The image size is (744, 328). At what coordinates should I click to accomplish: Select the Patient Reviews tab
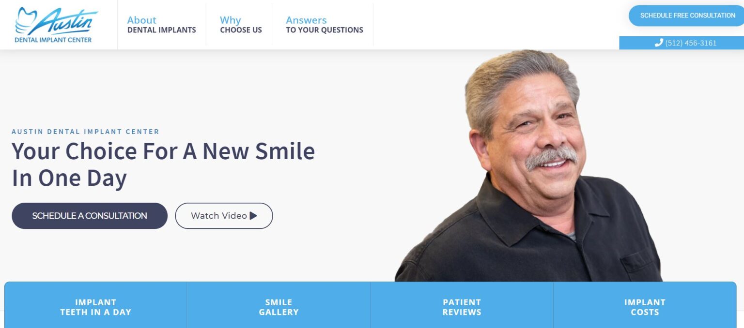coord(462,307)
